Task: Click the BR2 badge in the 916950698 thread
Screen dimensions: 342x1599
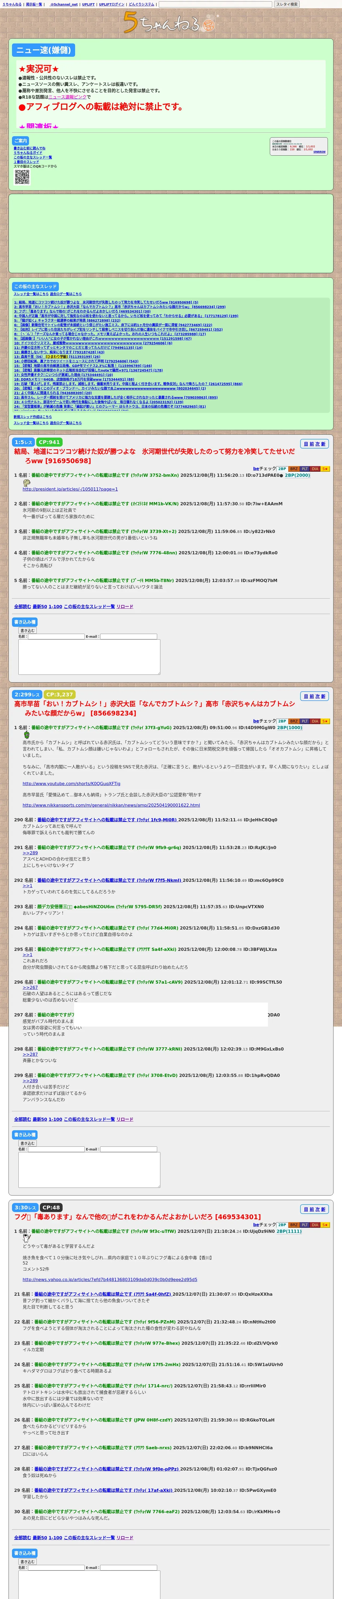Action: click(x=294, y=469)
